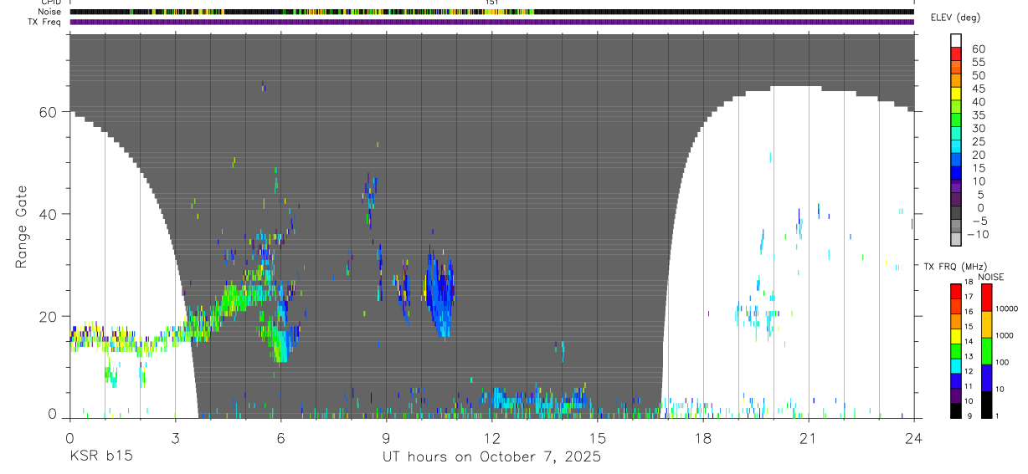
Task: Select the yellow swatch in ELEV colorbar
Action: click(x=956, y=94)
